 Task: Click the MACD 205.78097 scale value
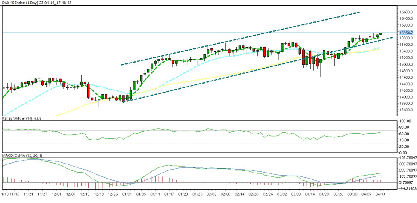click(x=408, y=170)
